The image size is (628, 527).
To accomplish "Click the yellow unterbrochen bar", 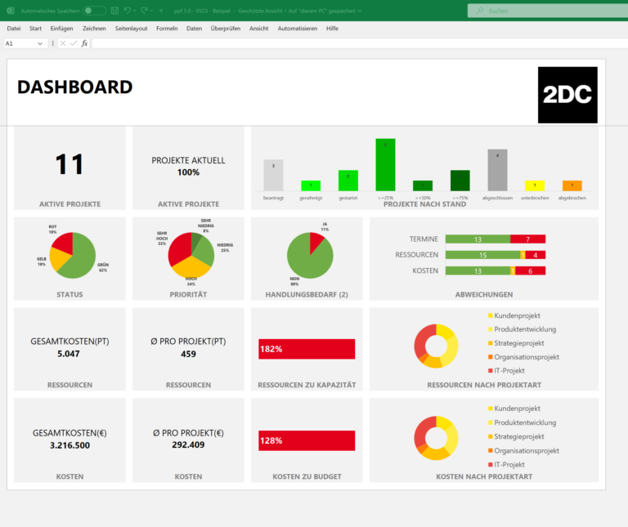I will (535, 185).
